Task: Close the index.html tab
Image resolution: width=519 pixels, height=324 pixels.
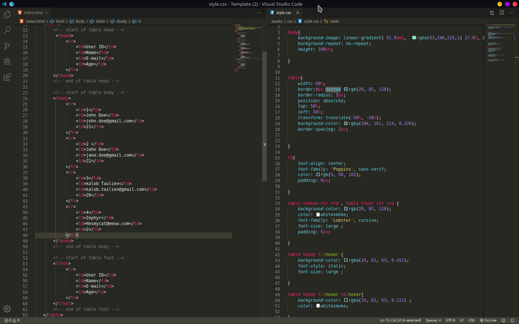Action: (47, 12)
